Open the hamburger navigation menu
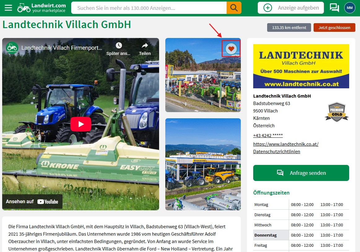Viewport: 360px width, 252px height. (8, 8)
